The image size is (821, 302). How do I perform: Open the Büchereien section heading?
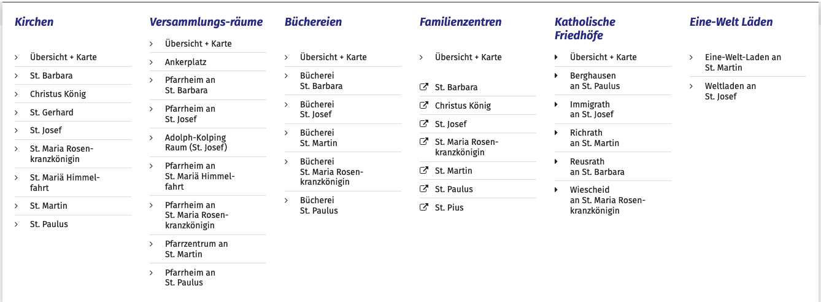314,22
